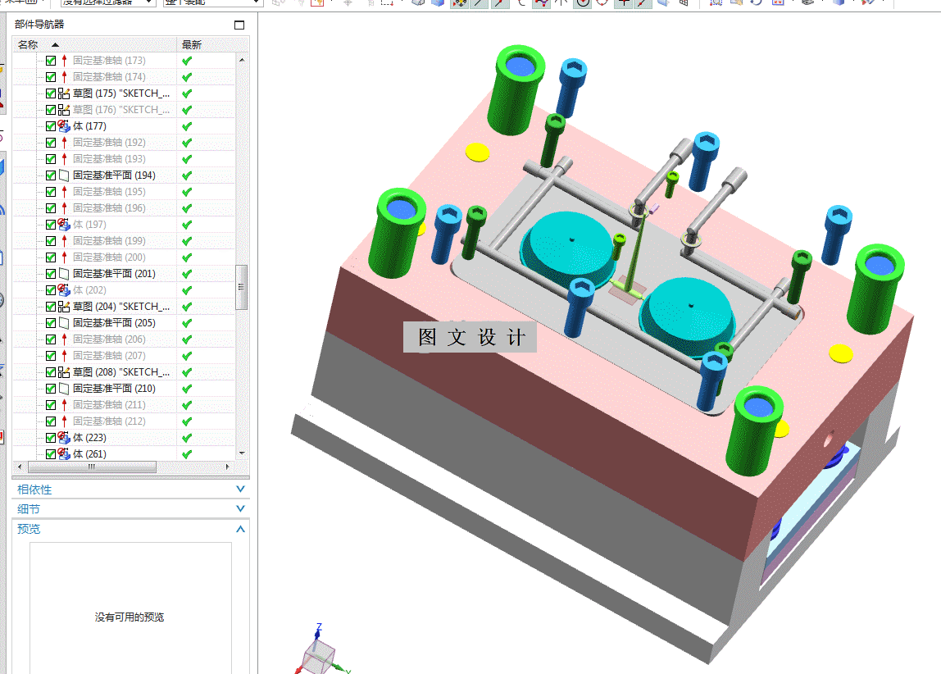Click the body icon next to 体 (177)
941x674 pixels.
point(64,126)
